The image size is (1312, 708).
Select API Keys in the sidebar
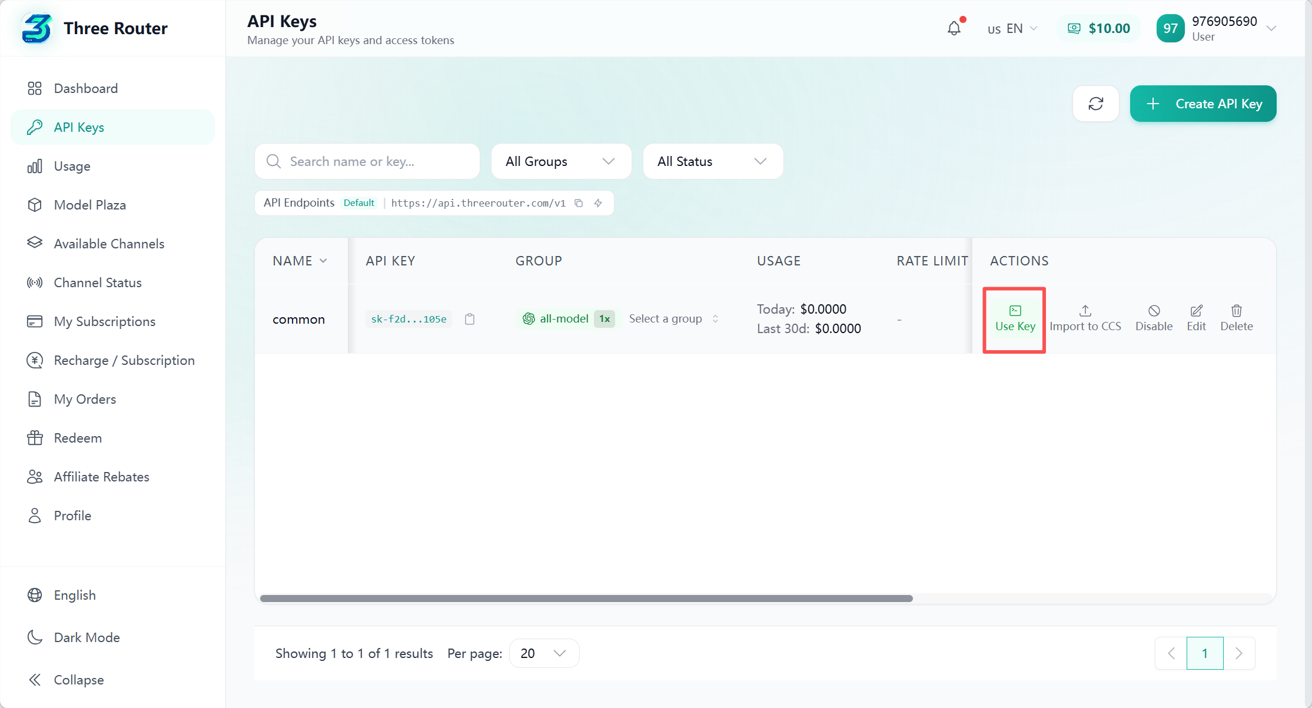coord(113,127)
